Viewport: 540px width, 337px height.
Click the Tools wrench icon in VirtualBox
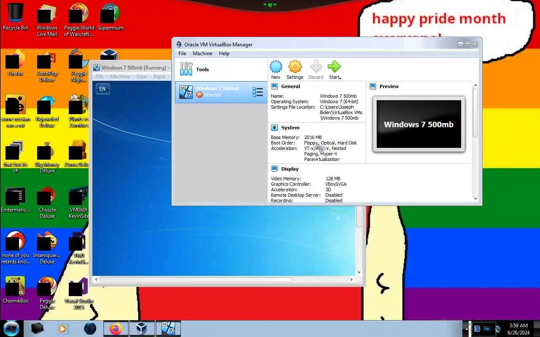coord(186,69)
